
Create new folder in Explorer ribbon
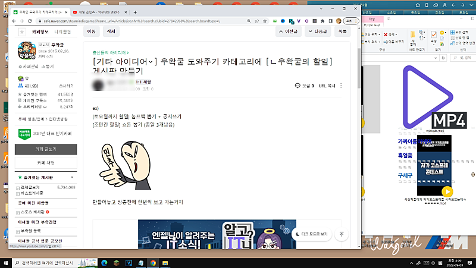point(413,38)
